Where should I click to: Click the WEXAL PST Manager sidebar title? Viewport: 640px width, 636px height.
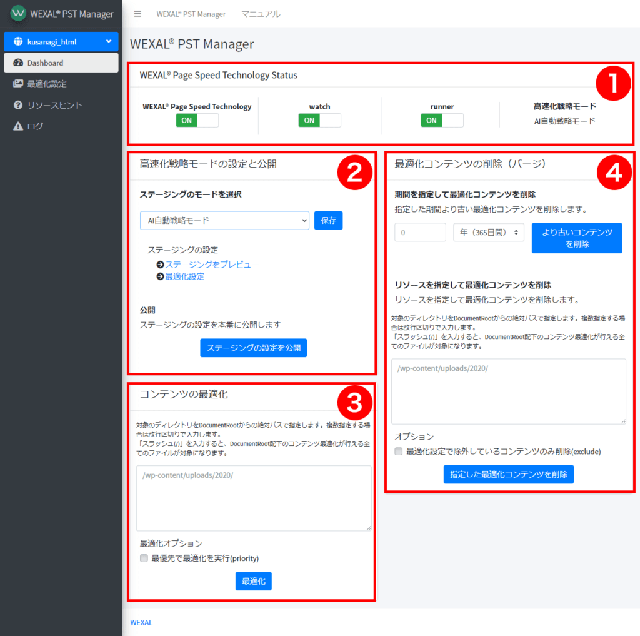72,14
